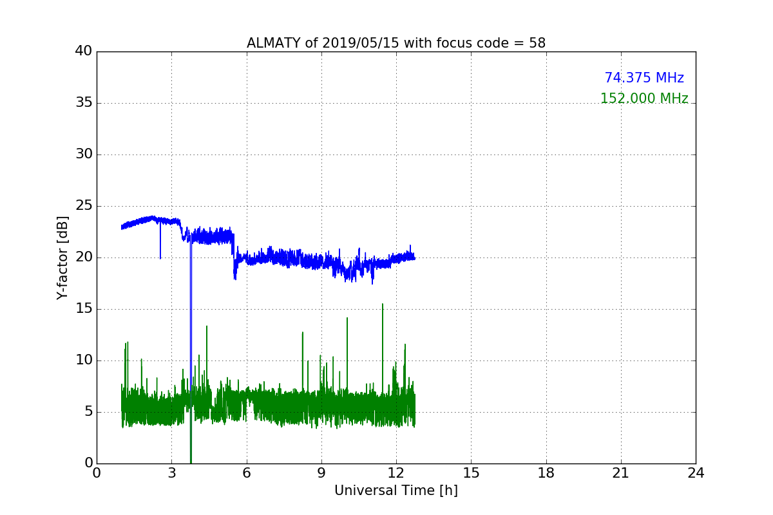Click x-axis tick label 21

(621, 473)
